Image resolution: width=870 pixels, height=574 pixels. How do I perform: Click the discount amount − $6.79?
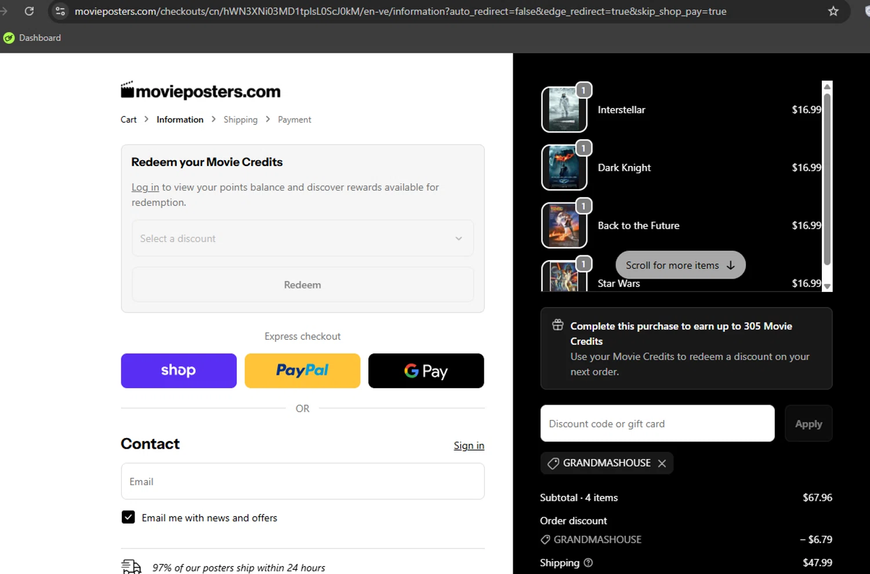pyautogui.click(x=816, y=539)
